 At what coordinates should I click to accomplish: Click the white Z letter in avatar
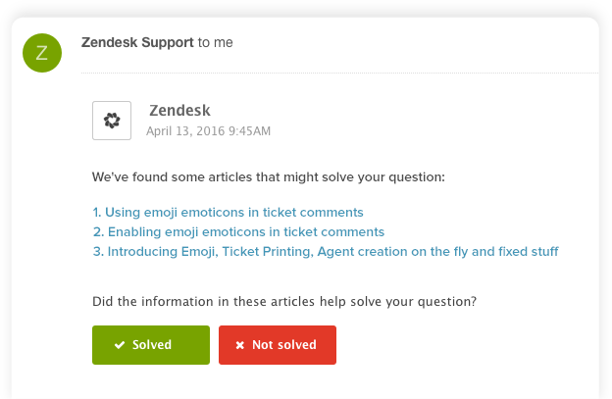click(42, 53)
